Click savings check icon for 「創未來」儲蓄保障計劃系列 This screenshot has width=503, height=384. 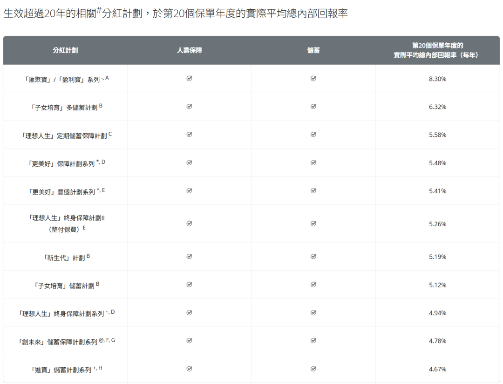313,341
